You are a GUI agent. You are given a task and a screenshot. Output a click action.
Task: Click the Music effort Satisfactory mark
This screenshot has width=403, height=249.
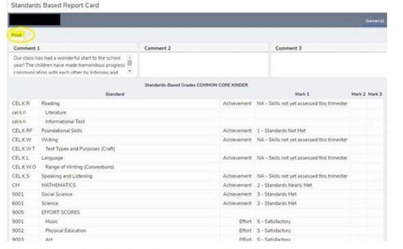273,221
